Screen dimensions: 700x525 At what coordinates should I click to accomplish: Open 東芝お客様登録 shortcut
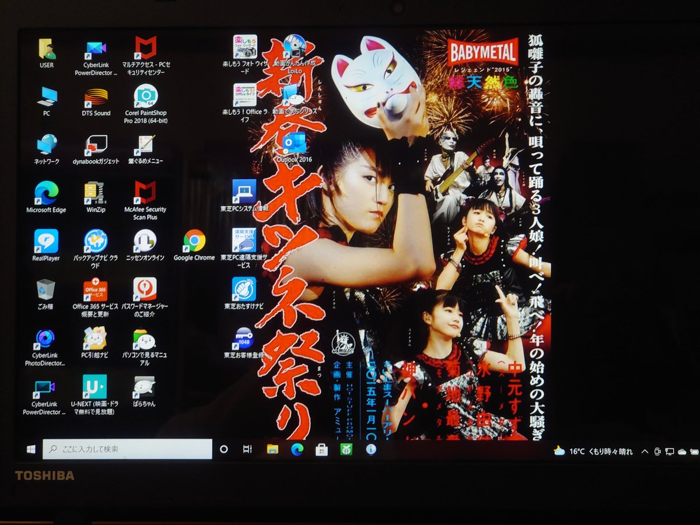pyautogui.click(x=244, y=342)
